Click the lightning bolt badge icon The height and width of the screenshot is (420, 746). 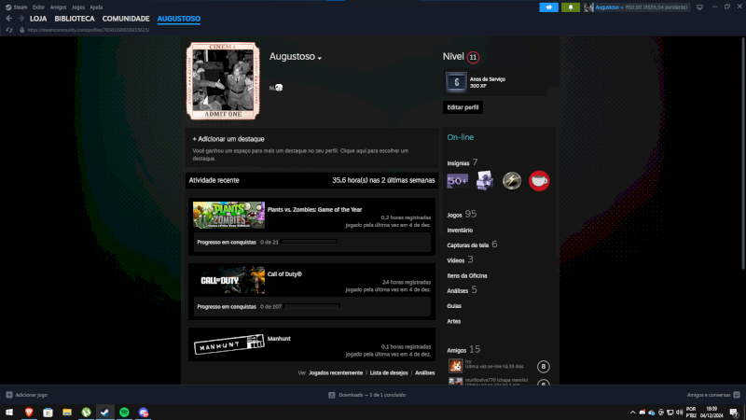pos(511,180)
